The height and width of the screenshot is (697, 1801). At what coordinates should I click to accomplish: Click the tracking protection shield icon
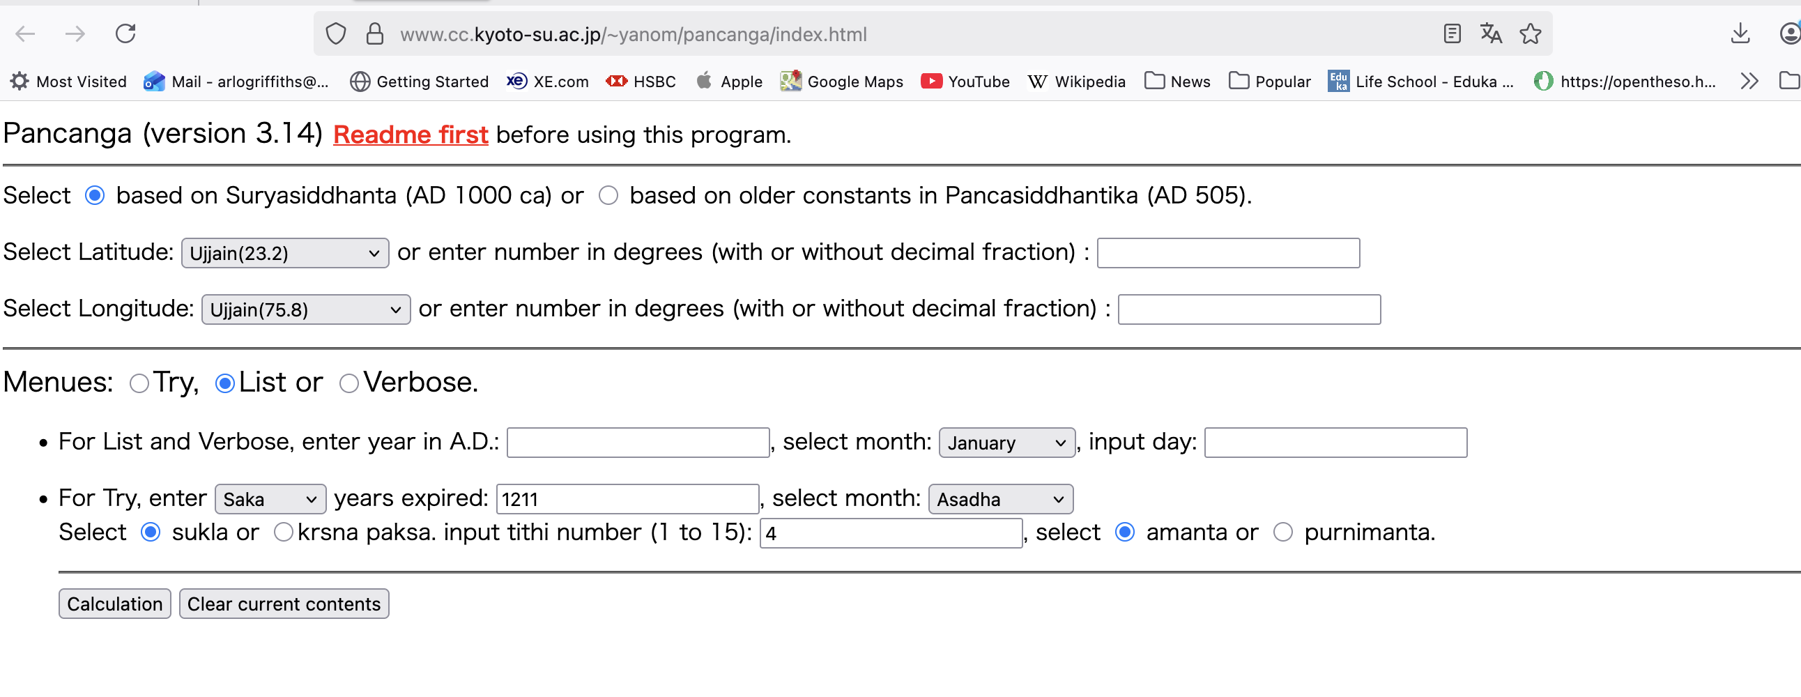tap(336, 33)
